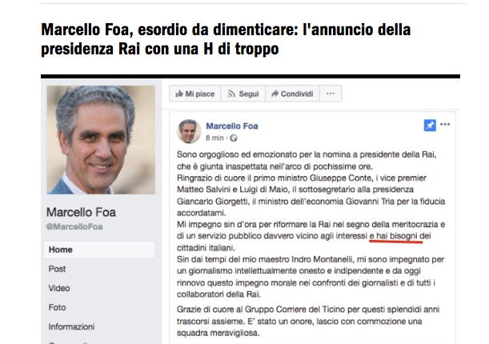
Task: Open the small Marcello Foa post avatar
Action: coord(189,131)
